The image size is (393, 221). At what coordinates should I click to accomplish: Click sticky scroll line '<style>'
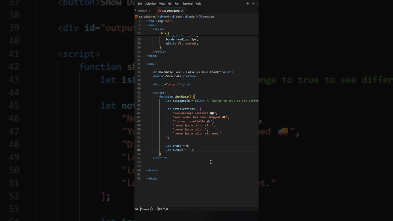[x=158, y=29]
